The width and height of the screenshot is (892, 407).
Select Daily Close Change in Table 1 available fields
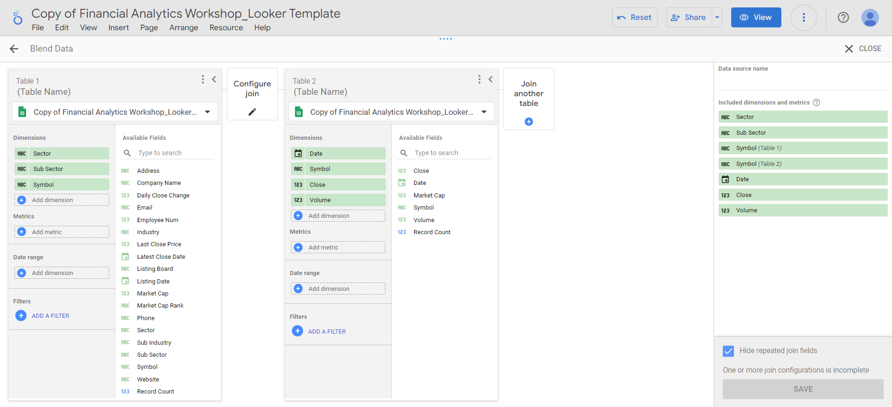[x=163, y=196]
